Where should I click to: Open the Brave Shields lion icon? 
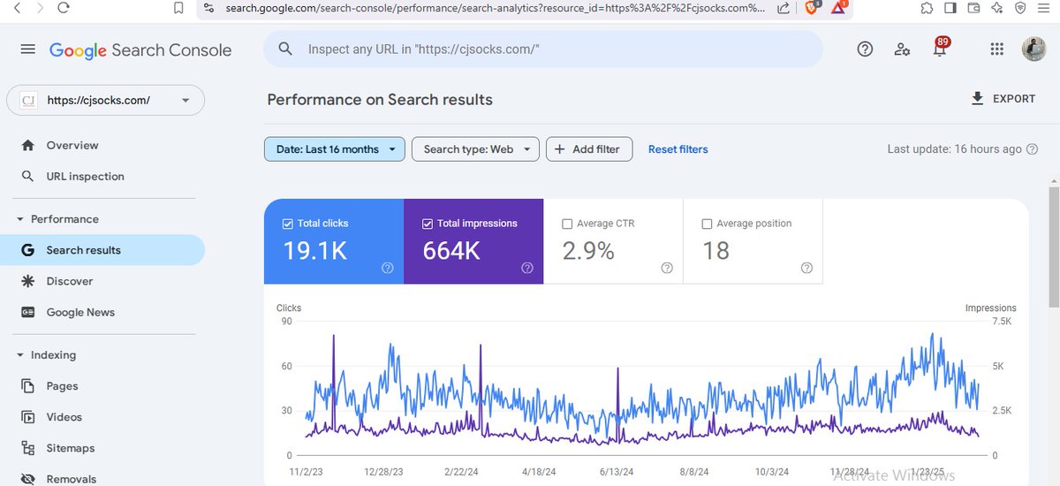[811, 7]
